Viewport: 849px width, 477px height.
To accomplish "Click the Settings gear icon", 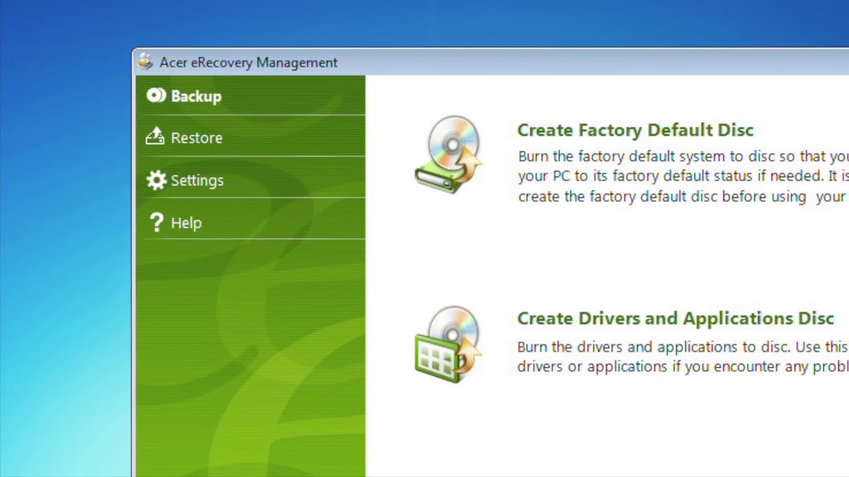I will 157,180.
